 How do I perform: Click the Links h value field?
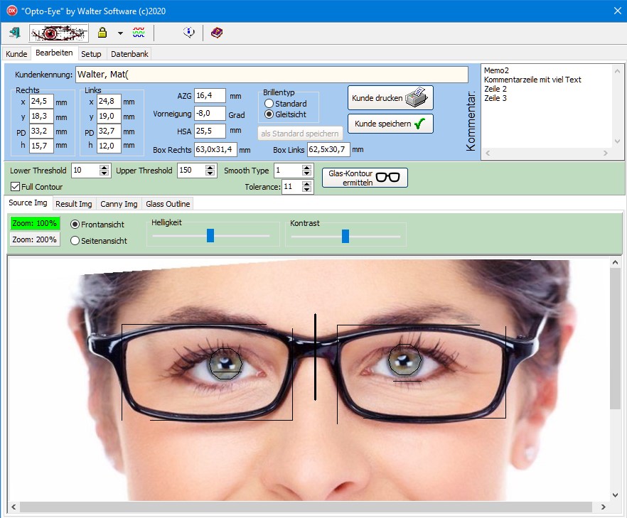(109, 146)
